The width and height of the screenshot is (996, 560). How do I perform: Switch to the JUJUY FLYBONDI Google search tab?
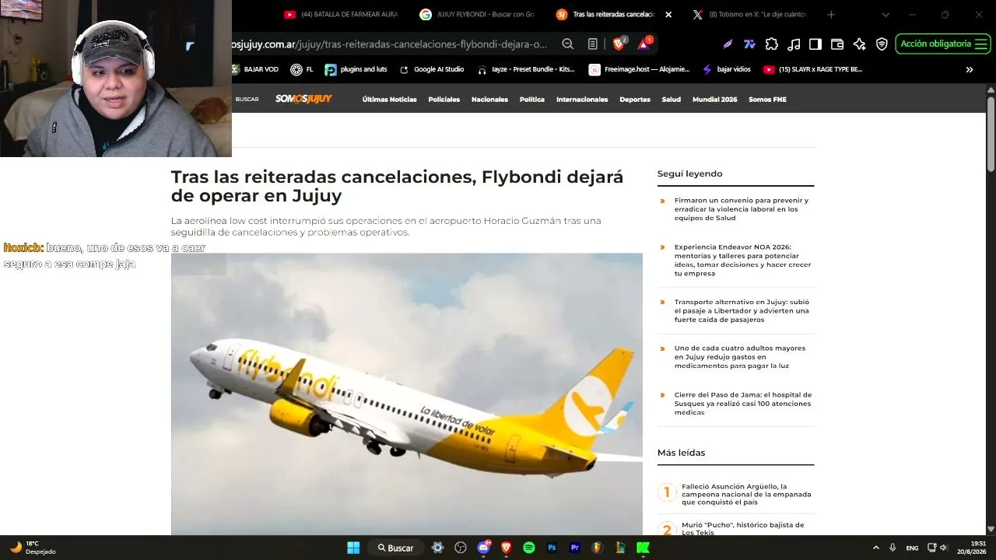477,15
